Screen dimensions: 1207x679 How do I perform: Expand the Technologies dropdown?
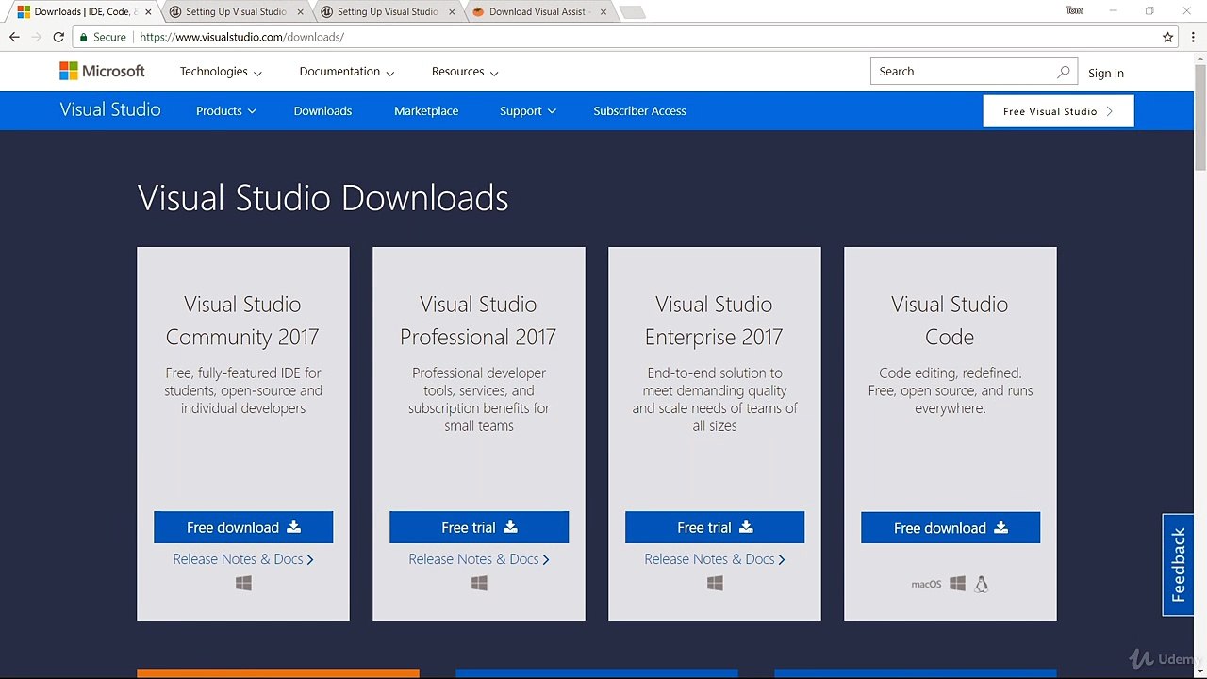(221, 72)
